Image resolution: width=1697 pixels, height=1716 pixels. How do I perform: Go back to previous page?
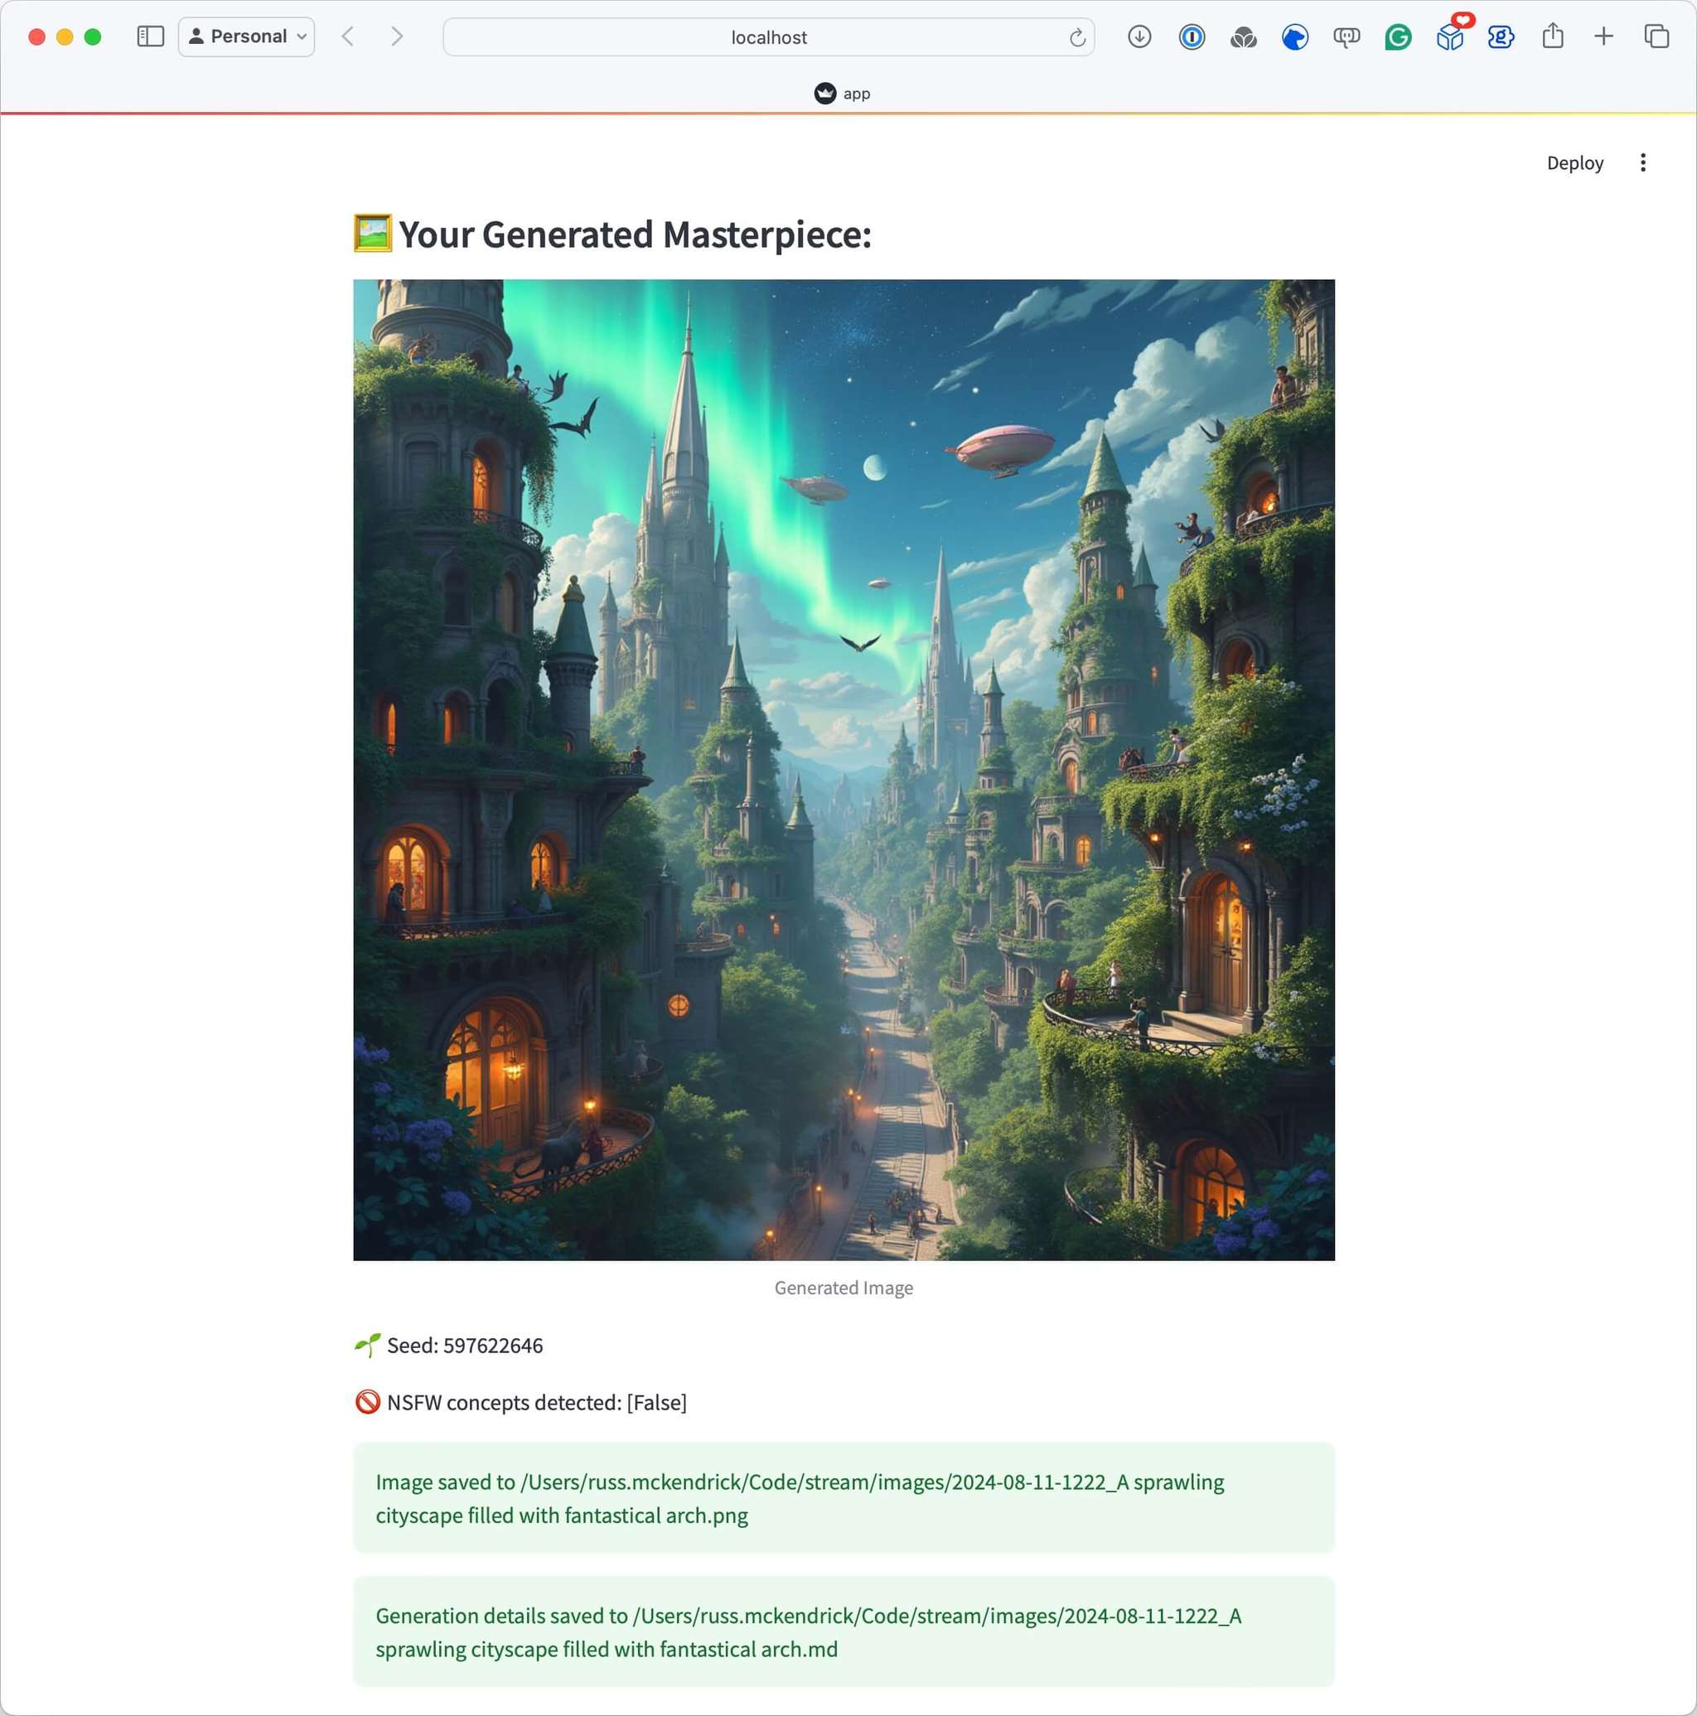tap(348, 36)
